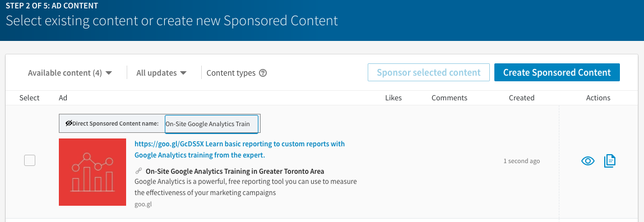This screenshot has height=222, width=644.
Task: Click the '1 second ago' timestamp
Action: (x=522, y=161)
